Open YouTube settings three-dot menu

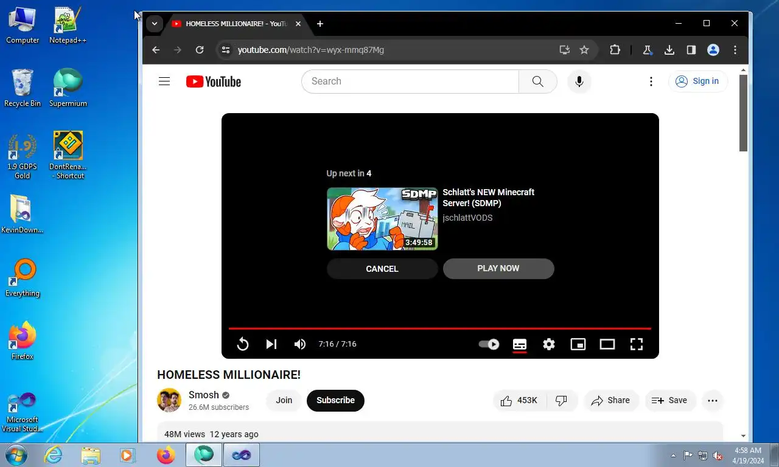click(651, 81)
